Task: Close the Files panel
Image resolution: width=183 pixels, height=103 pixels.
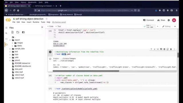Action: (42, 27)
